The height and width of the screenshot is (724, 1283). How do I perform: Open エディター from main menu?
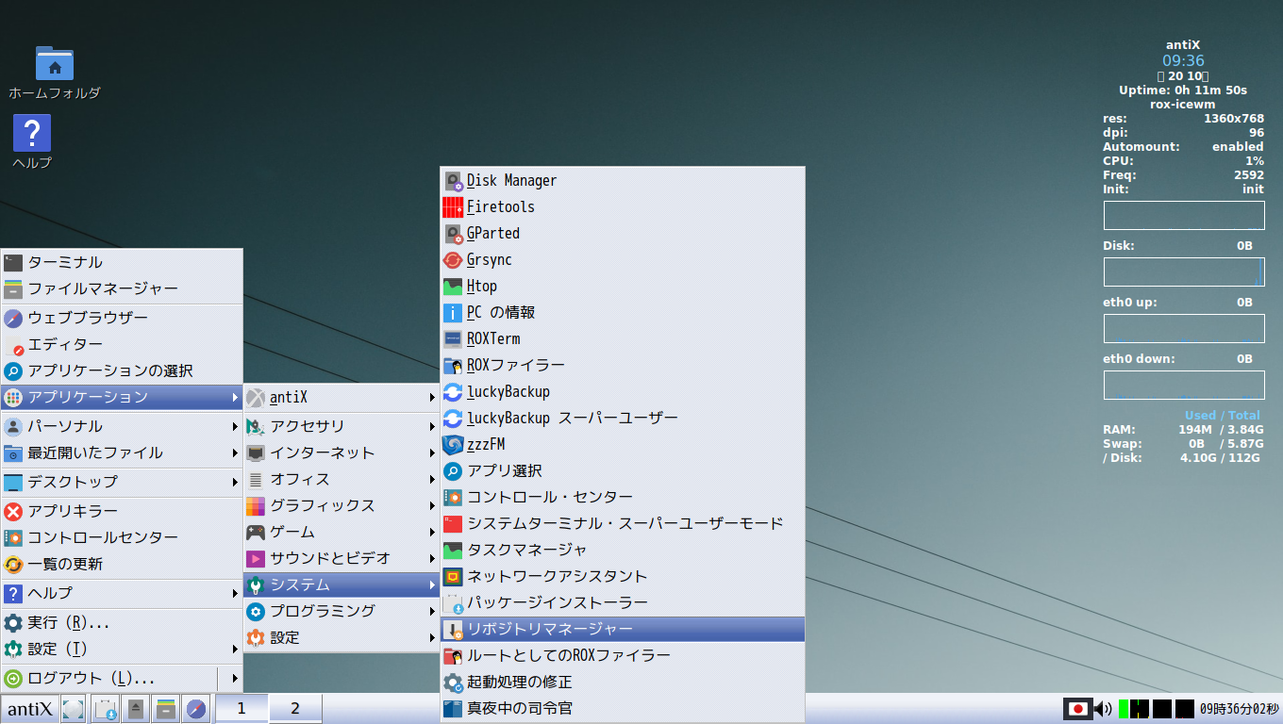click(122, 345)
